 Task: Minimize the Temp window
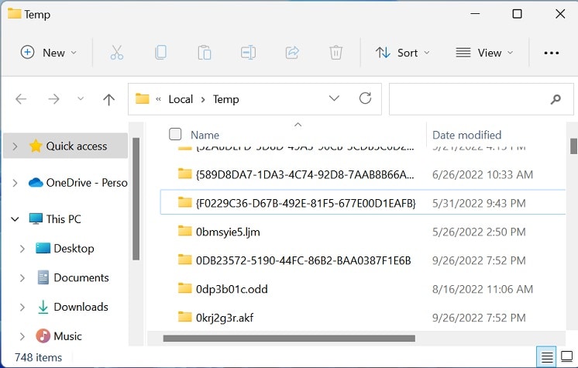(x=475, y=14)
